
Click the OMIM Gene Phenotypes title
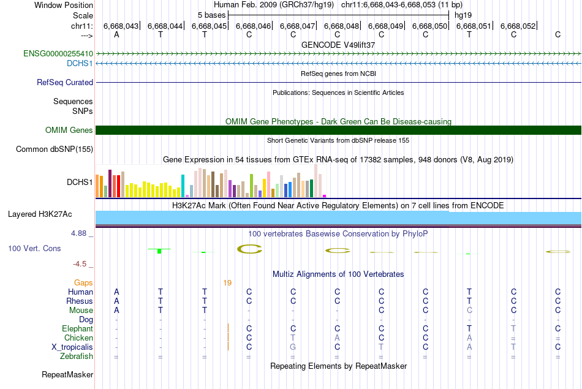coord(339,122)
